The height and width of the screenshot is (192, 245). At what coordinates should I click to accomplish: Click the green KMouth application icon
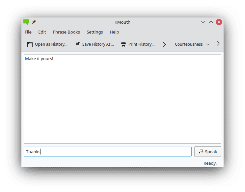pyautogui.click(x=26, y=22)
